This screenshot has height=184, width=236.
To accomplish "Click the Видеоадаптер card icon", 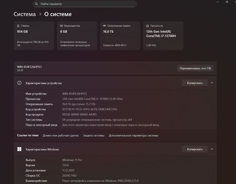I will (x=61, y=26).
